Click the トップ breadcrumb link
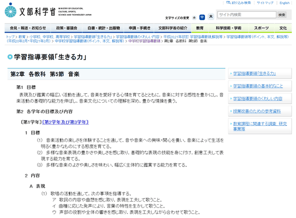 (10, 37)
